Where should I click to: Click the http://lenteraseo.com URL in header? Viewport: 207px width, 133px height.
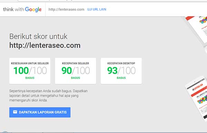[x=66, y=9]
